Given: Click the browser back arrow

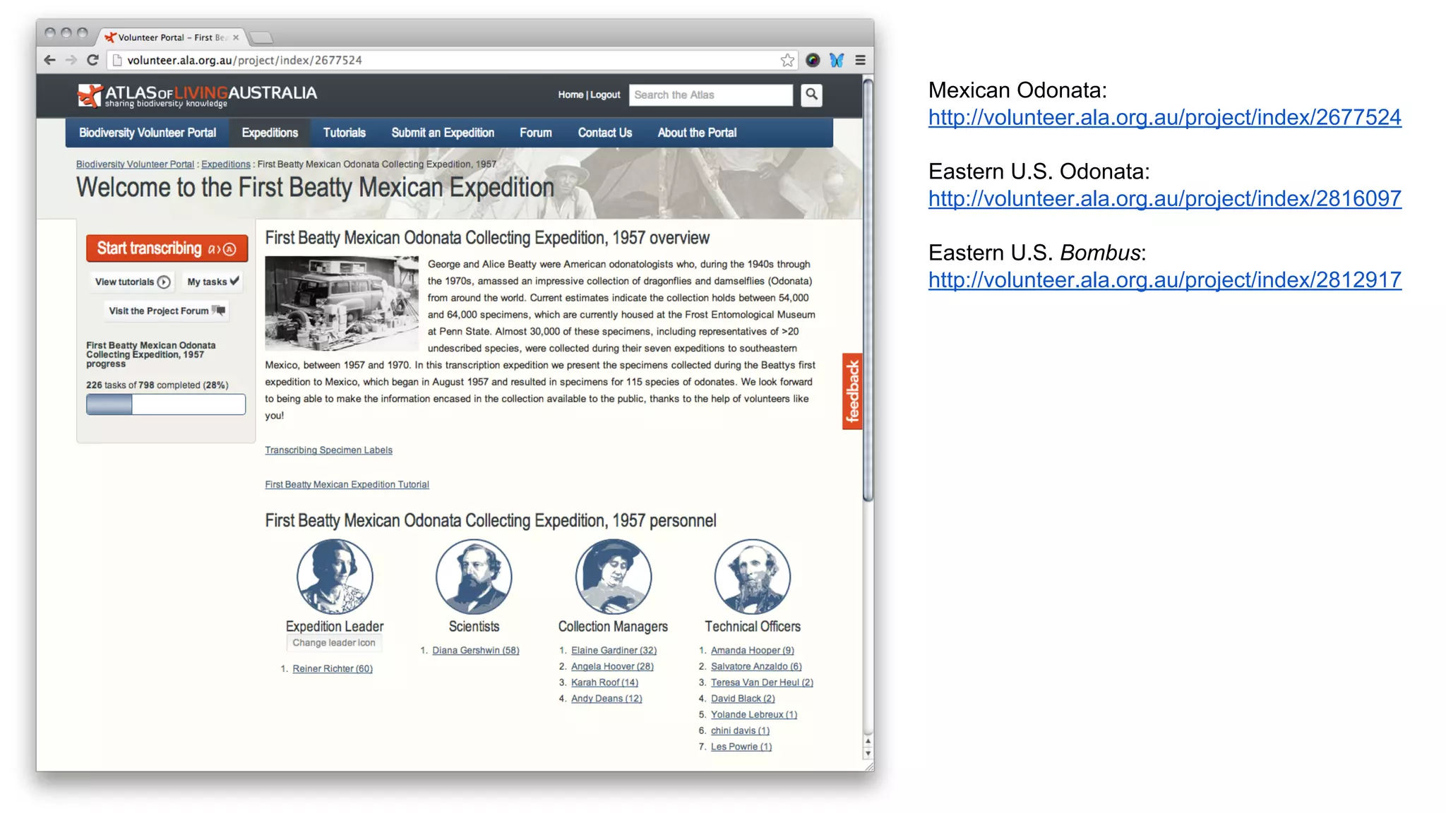Looking at the screenshot, I should (49, 60).
